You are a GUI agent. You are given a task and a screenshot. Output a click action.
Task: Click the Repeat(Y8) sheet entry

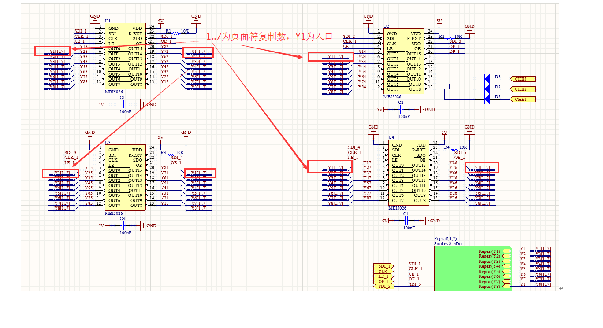tap(494, 287)
